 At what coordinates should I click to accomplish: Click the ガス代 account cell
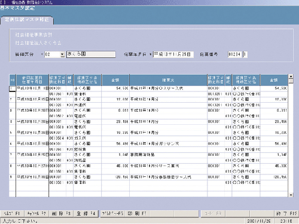point(87,138)
